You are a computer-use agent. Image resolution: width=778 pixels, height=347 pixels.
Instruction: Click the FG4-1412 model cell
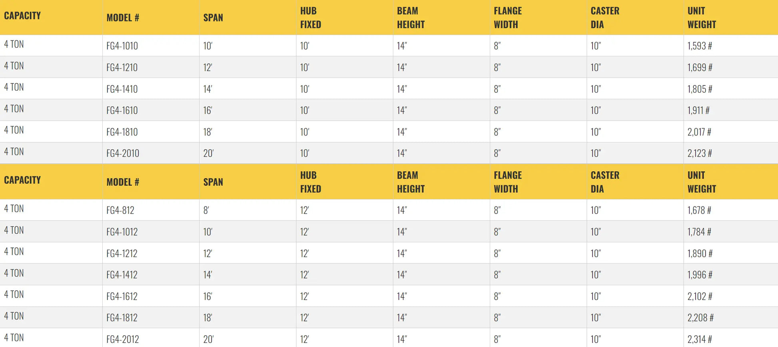pyautogui.click(x=122, y=275)
